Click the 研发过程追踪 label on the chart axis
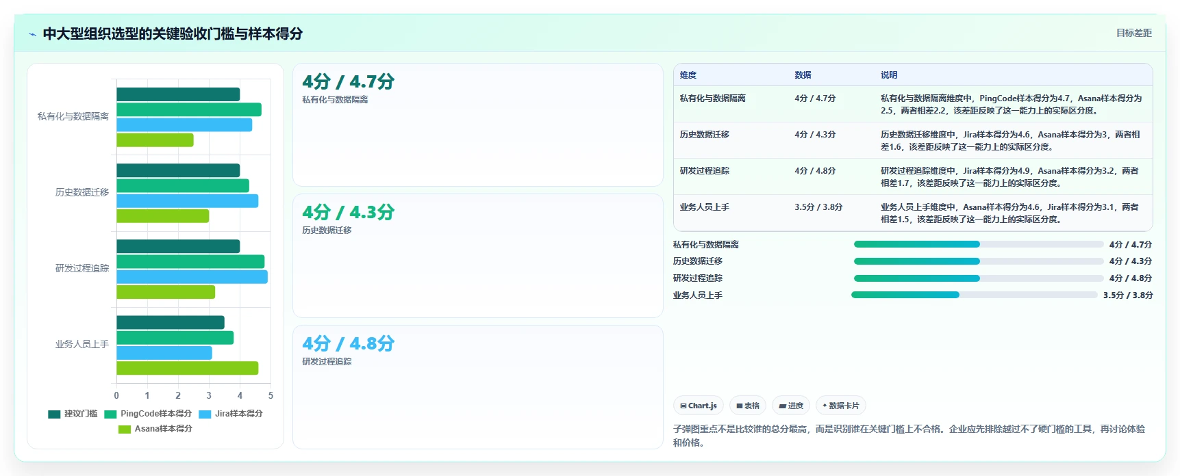This screenshot has width=1180, height=476. click(x=82, y=268)
